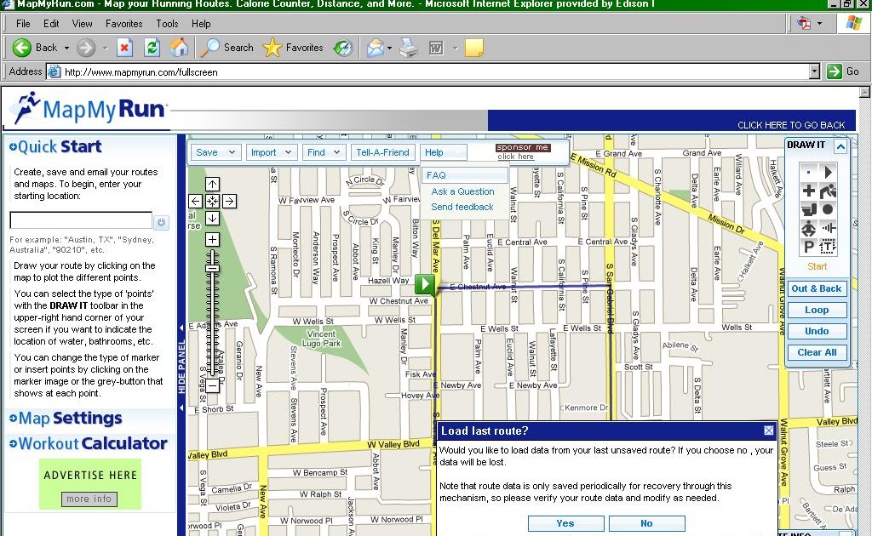Click the Tell-A-Friend button

coord(382,152)
